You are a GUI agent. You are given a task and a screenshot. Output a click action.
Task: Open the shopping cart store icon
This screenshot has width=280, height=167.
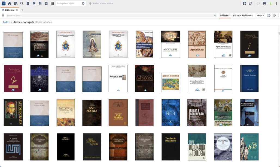[x=264, y=3]
